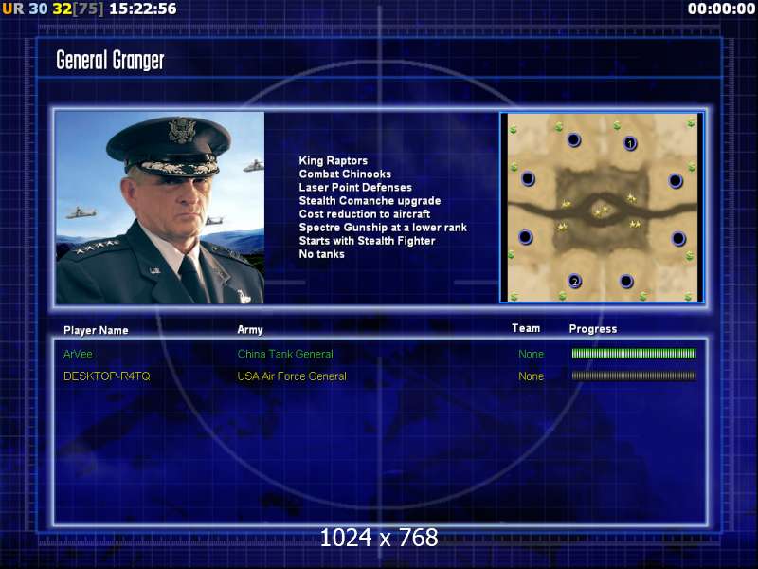Pick upper start marker on minimap's left side
This screenshot has width=758, height=569.
point(528,178)
